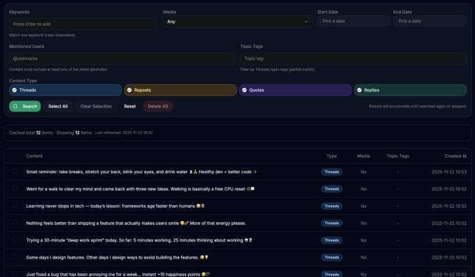Image resolution: width=475 pixels, height=277 pixels.
Task: Toggle the Threads content type filter
Action: pyautogui.click(x=65, y=90)
